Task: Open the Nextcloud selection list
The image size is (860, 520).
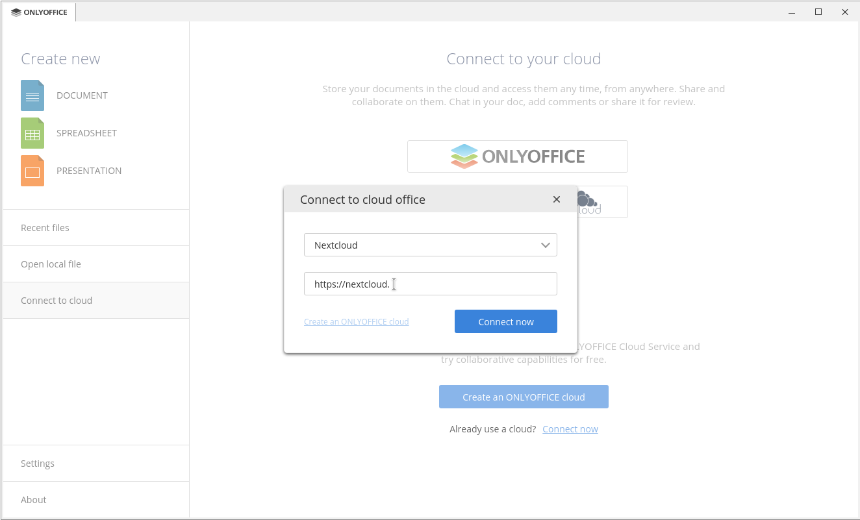Action: (430, 245)
